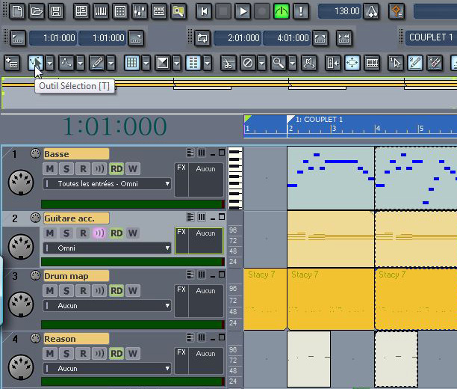
Task: Click the Basse clip at measure 2
Action: coord(331,178)
